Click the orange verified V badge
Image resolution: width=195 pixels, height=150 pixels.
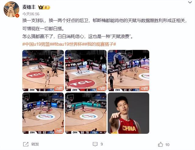click(17, 16)
